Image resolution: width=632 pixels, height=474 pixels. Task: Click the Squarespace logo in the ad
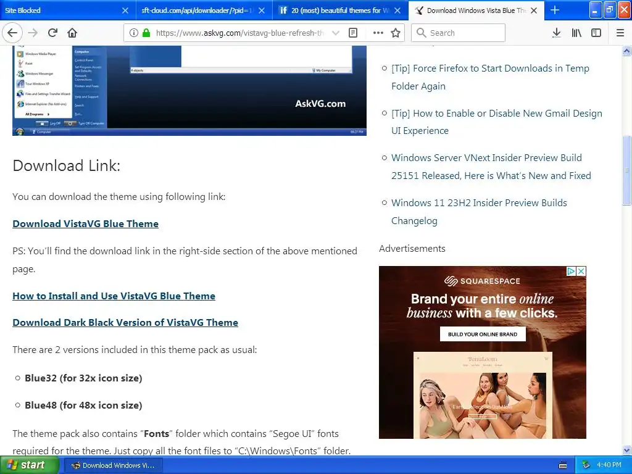pyautogui.click(x=482, y=281)
